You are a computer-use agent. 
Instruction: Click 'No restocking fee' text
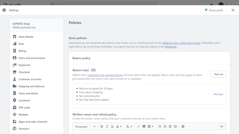(89, 96)
